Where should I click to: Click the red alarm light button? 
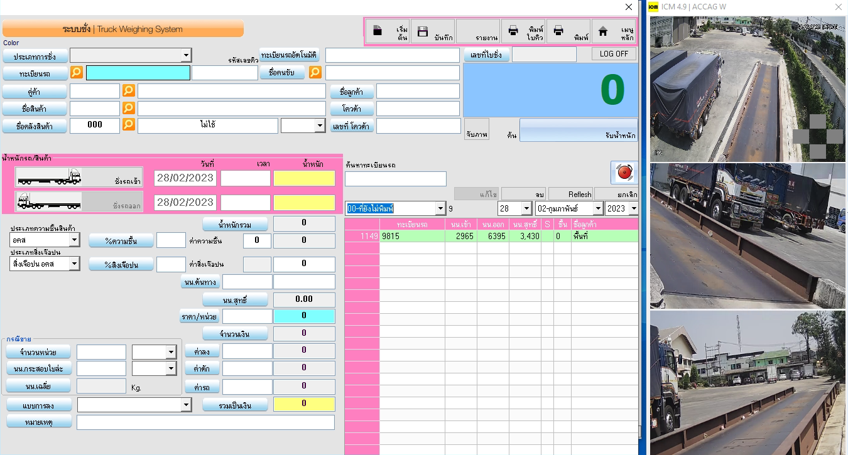(624, 173)
